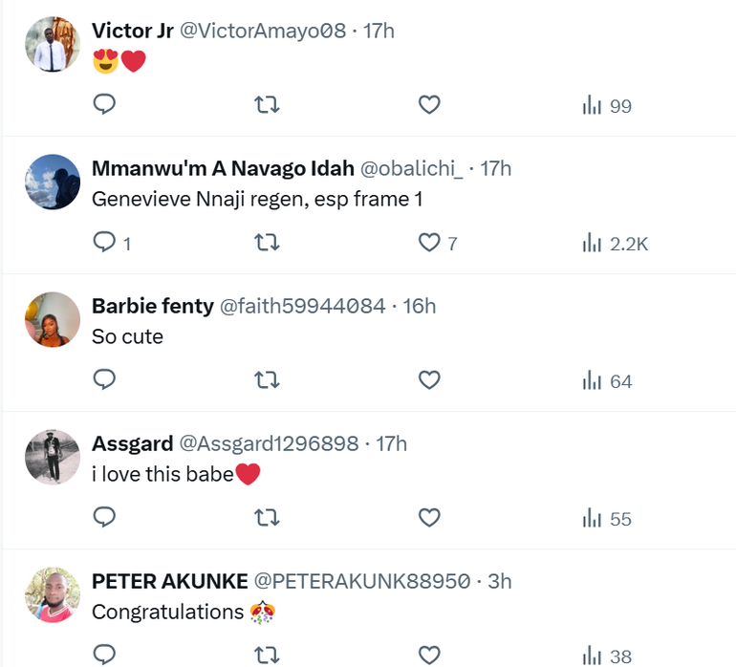Open the @Assgard1296898 profile handle
Viewport: 736px width, 667px height.
[x=269, y=443]
